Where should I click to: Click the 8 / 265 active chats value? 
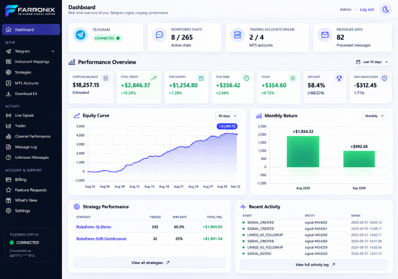[182, 37]
